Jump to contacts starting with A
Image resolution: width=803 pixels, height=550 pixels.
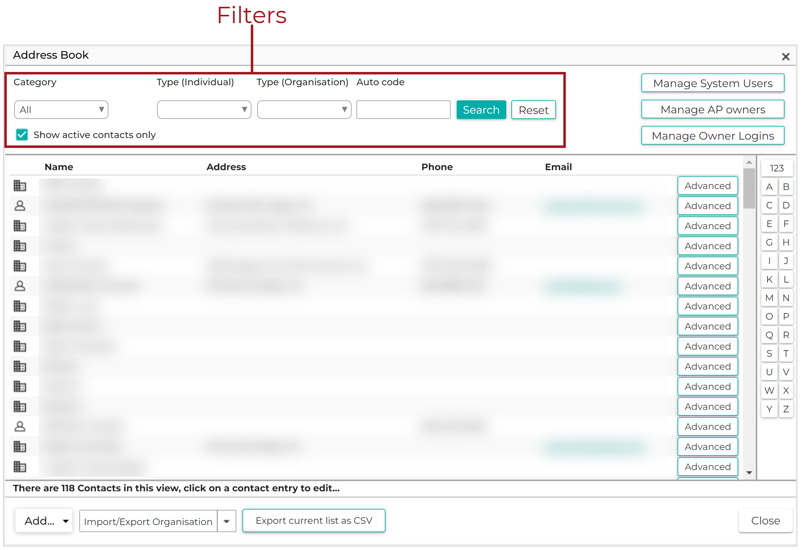tap(769, 187)
